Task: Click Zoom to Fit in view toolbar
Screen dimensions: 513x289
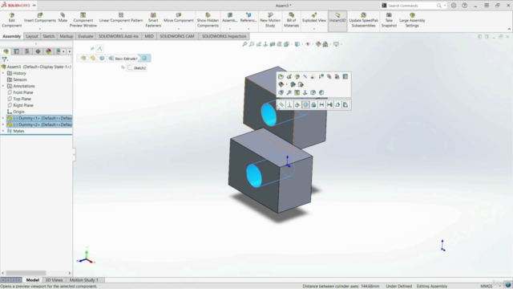Action: point(244,44)
